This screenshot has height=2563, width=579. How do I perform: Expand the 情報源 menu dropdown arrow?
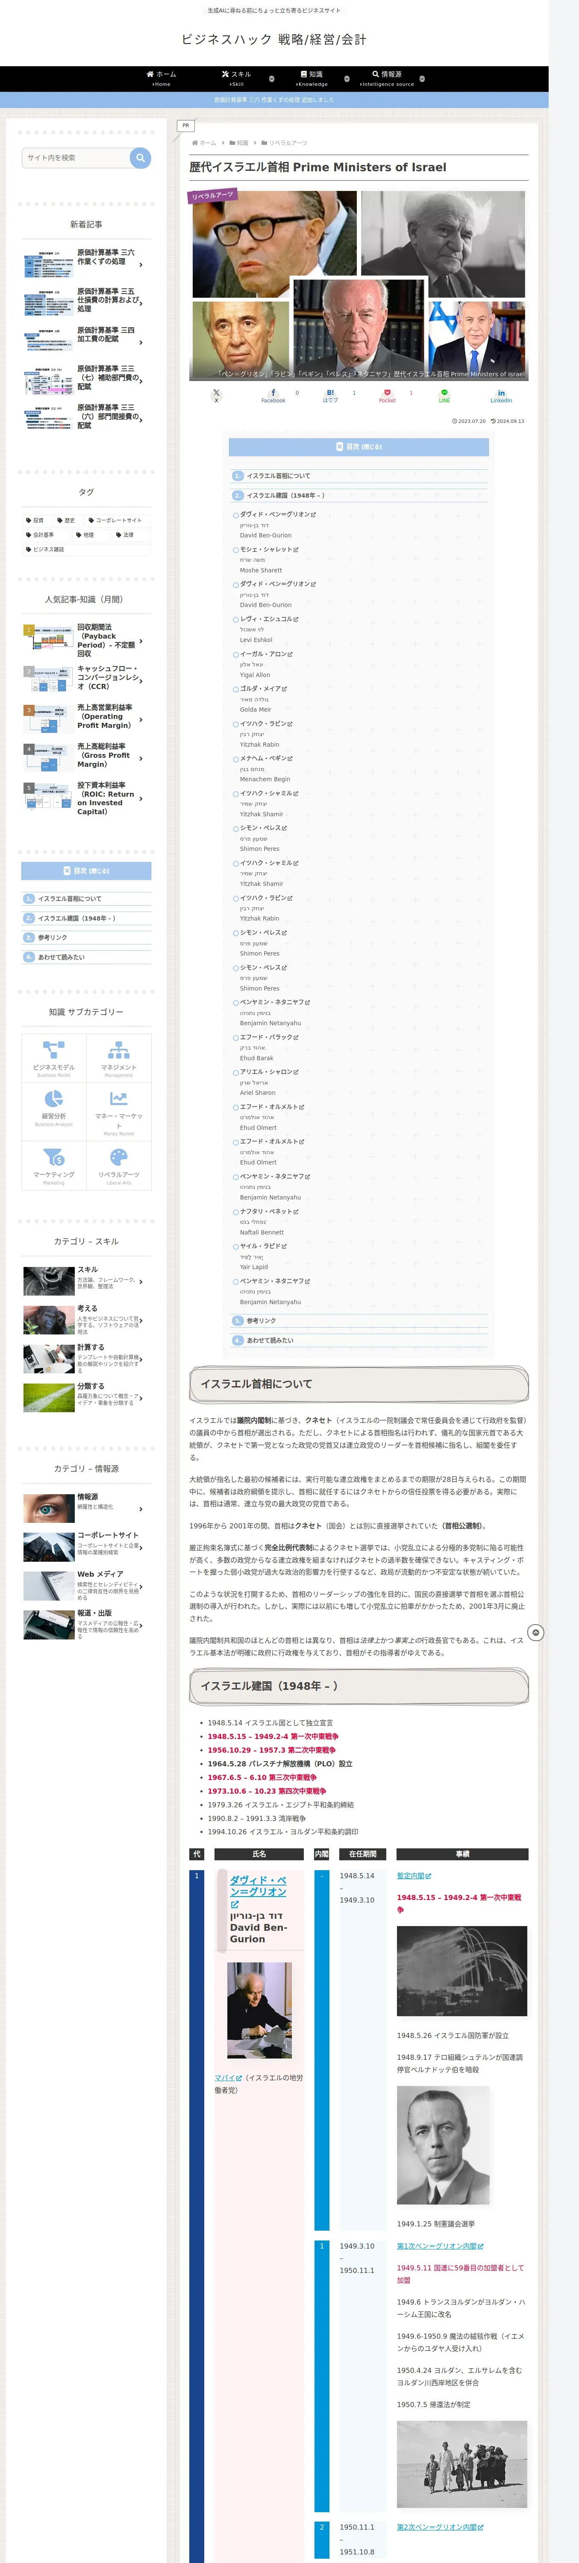[x=422, y=79]
